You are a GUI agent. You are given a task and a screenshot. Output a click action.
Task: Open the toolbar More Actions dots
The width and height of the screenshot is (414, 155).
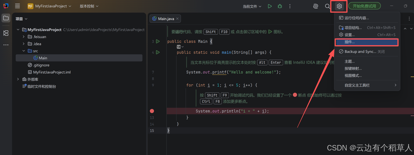pos(290,6)
